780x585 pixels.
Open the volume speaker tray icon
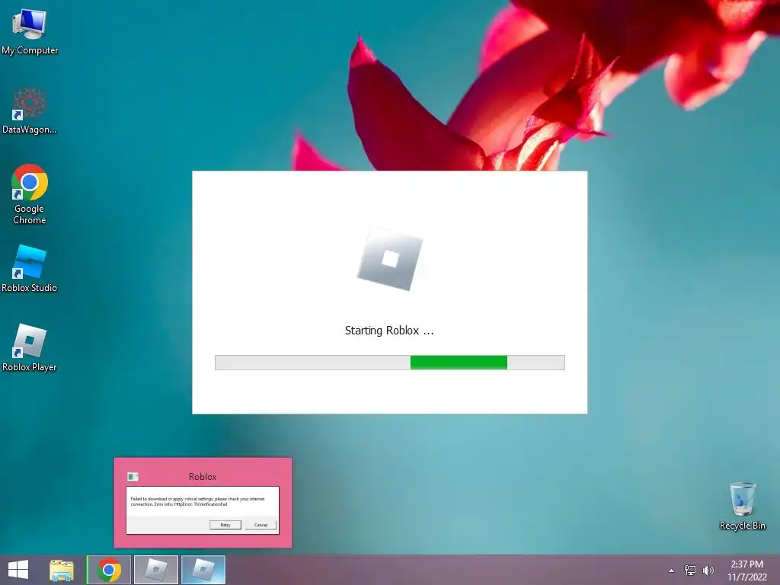(708, 570)
